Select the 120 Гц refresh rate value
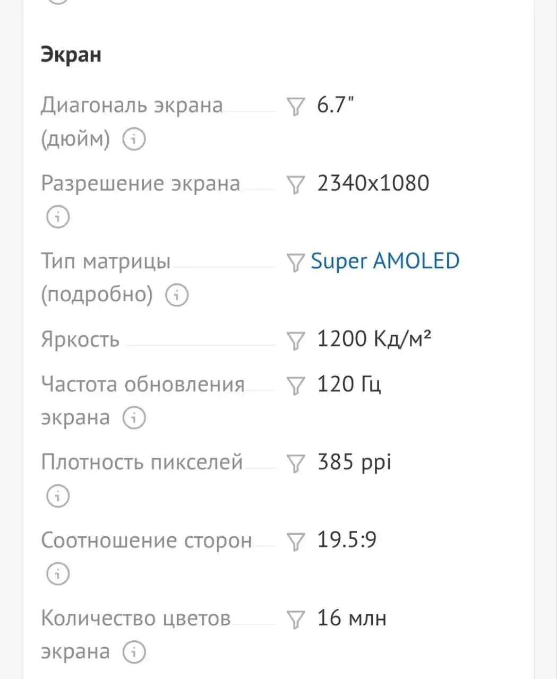Screen dimensions: 557x679 [348, 384]
